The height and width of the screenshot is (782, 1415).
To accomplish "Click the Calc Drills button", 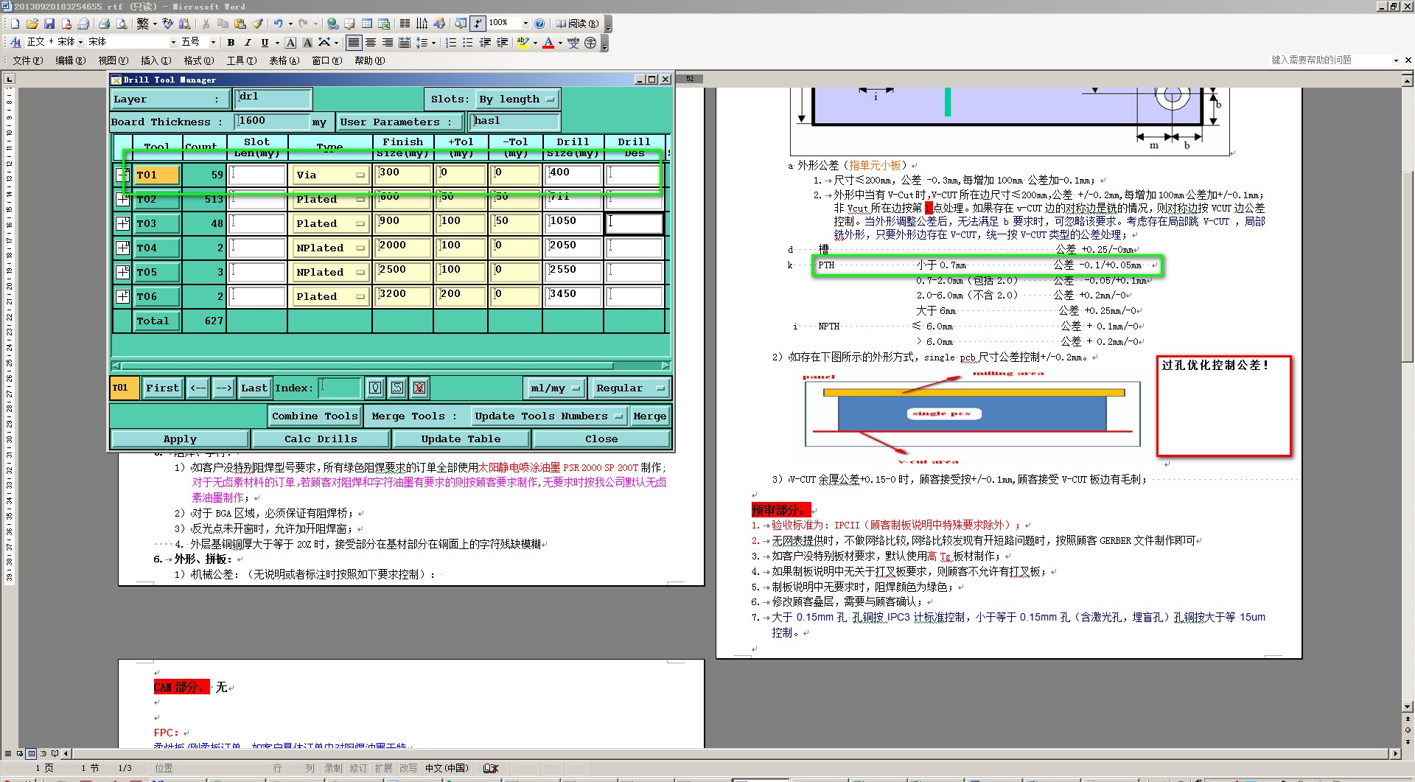I will pos(321,439).
